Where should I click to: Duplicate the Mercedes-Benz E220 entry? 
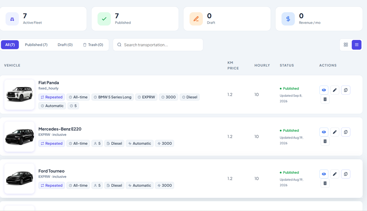pos(346,132)
